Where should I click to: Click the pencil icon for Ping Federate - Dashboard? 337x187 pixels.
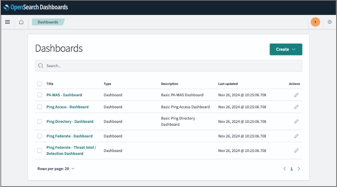[x=296, y=136]
